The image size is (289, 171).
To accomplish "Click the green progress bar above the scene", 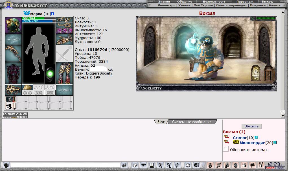I will (266, 18).
